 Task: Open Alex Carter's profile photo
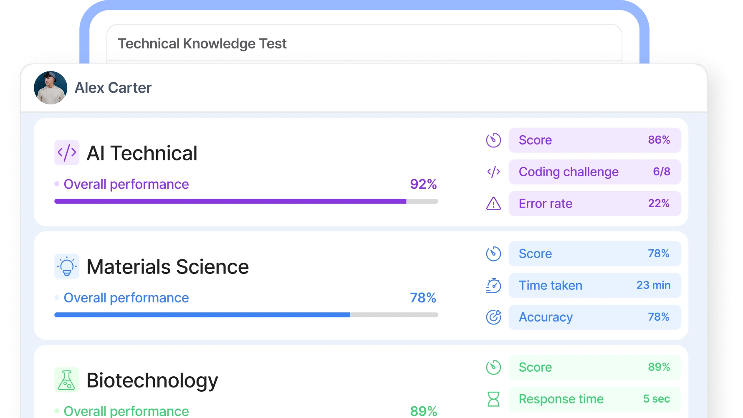pos(51,88)
